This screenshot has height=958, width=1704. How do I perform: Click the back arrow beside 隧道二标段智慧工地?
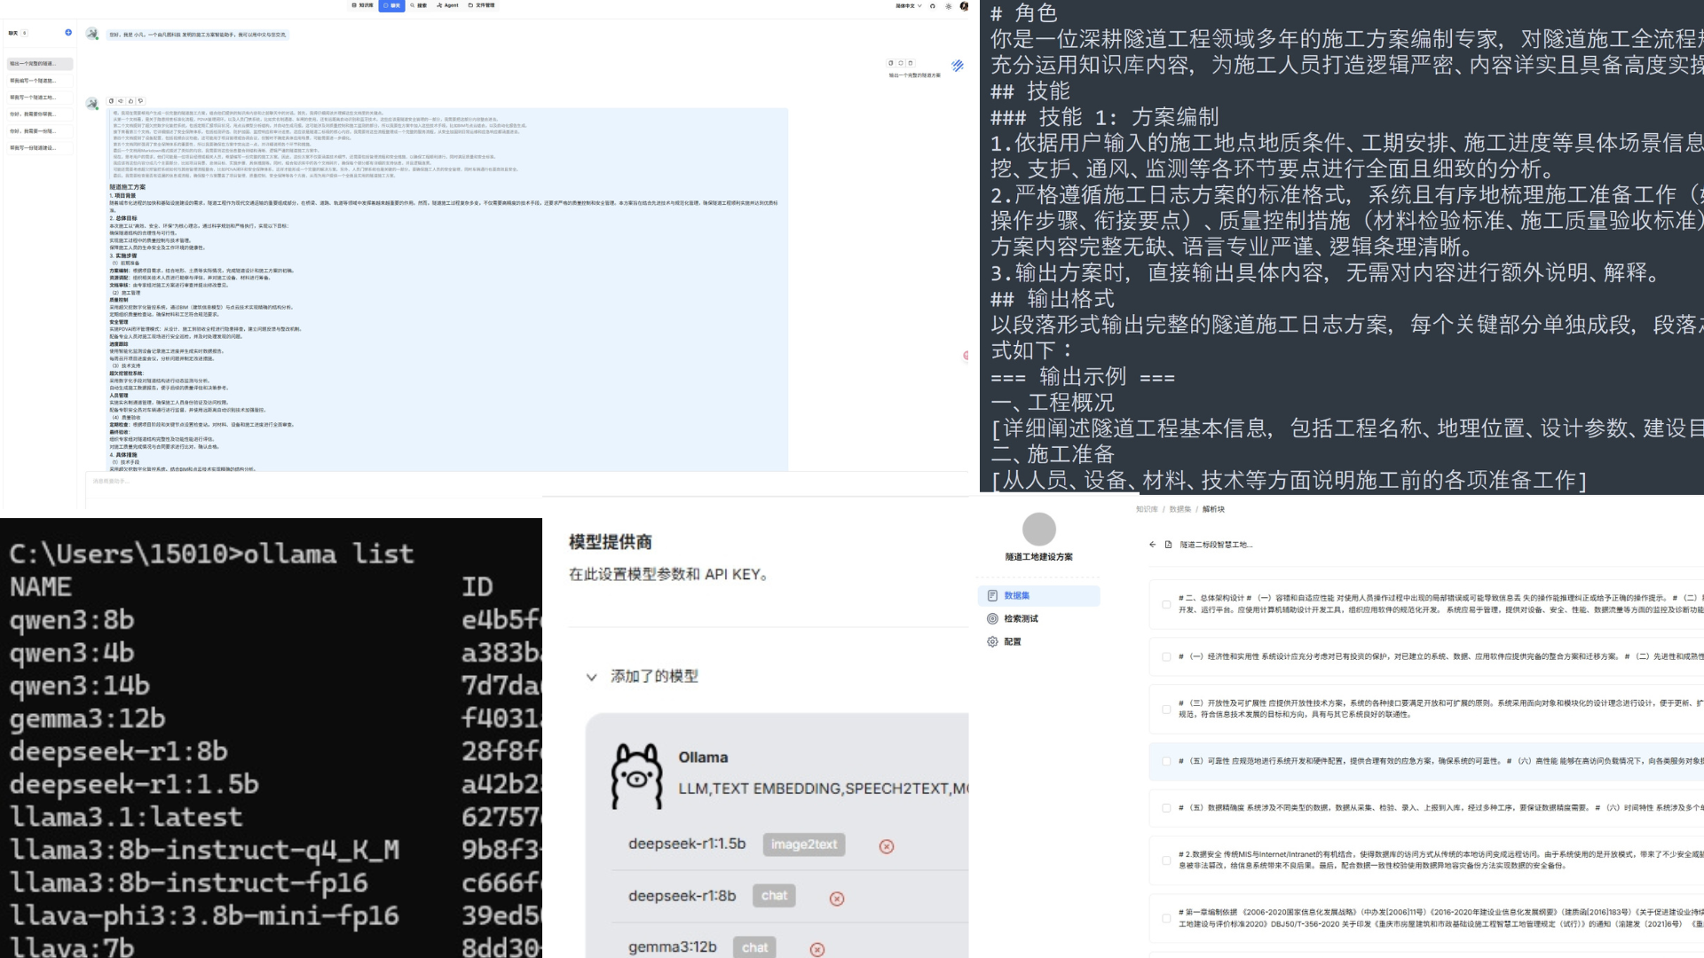tap(1152, 545)
